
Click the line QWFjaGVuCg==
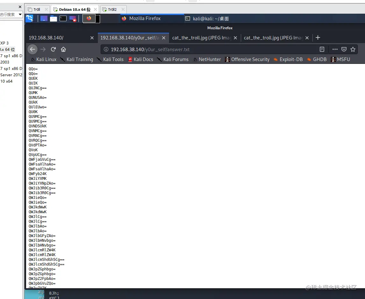(x=42, y=160)
